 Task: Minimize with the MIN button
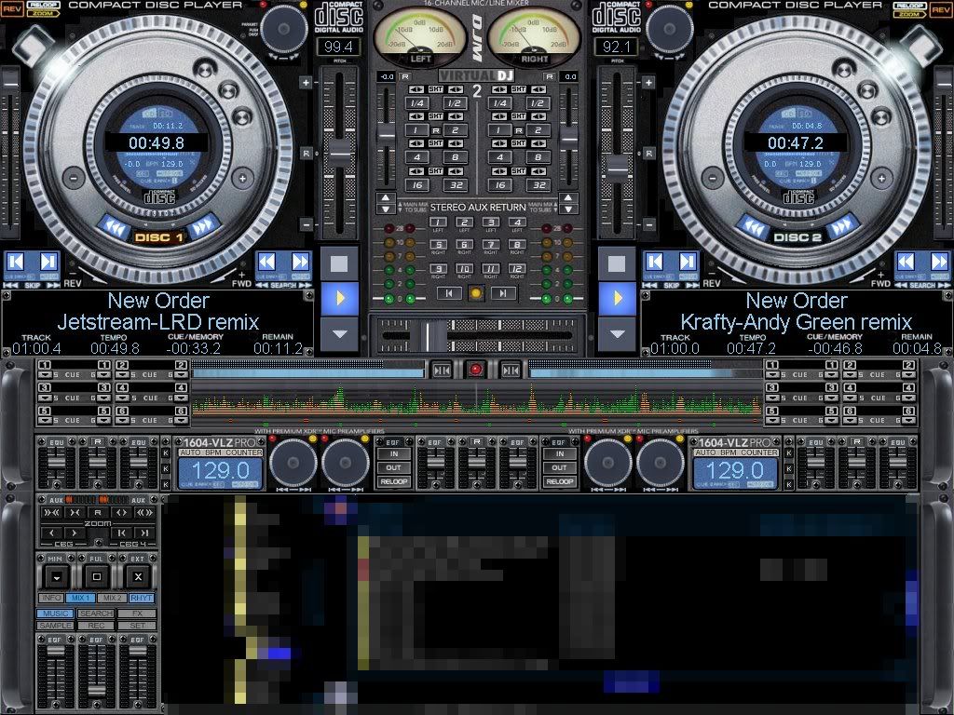point(56,576)
